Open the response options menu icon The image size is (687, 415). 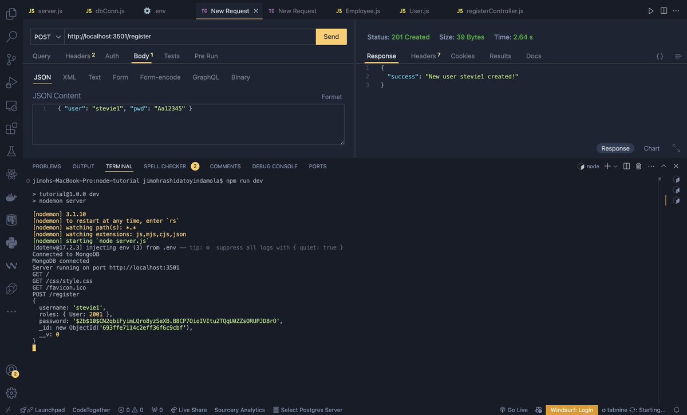(x=678, y=56)
